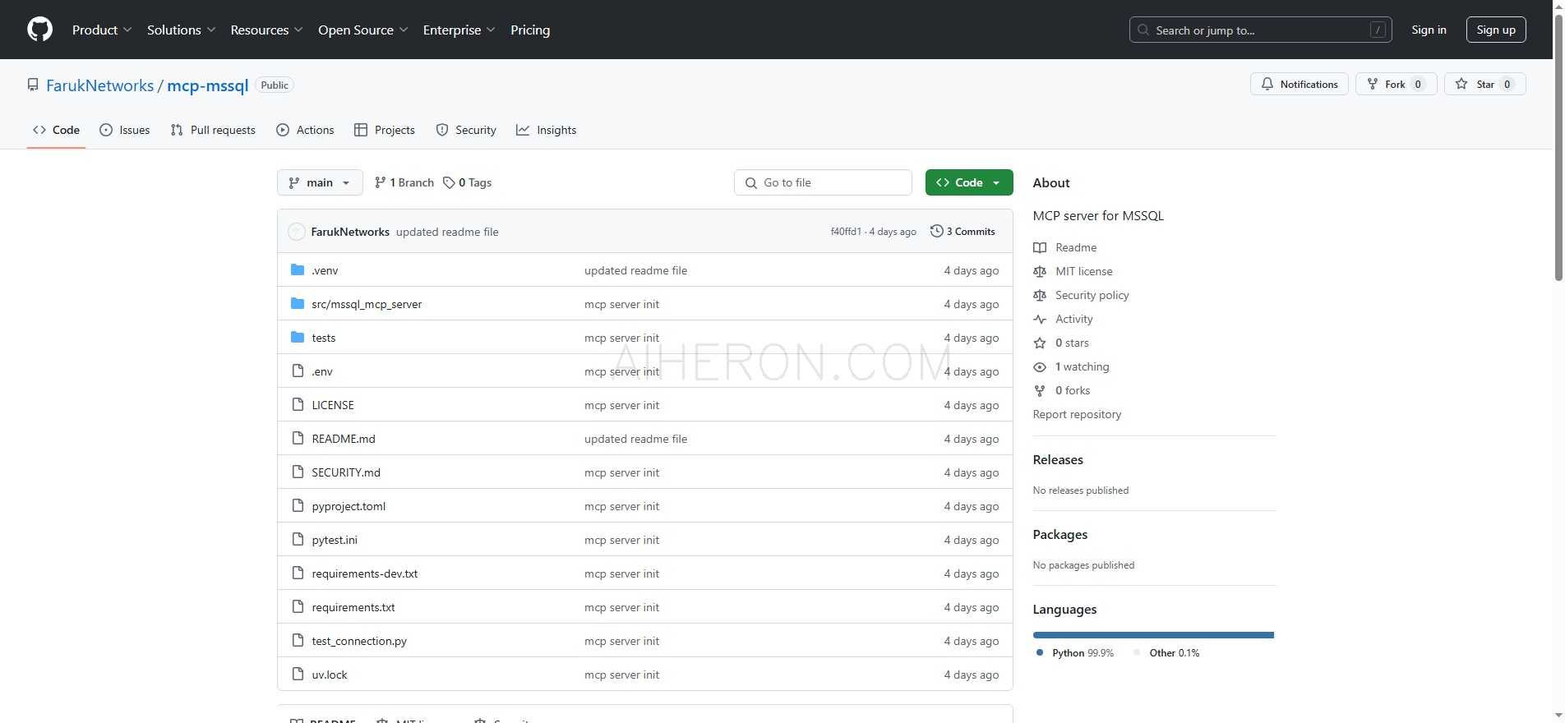Click the Sign up button
Viewport: 1565px width, 723px height.
click(x=1496, y=30)
